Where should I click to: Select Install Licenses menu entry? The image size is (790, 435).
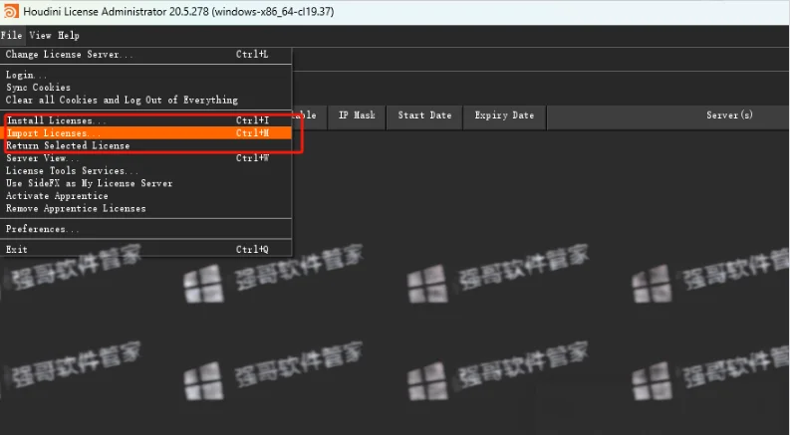[146, 120]
